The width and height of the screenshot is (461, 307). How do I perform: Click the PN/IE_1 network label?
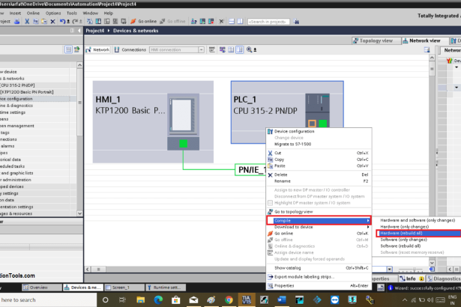click(250, 170)
